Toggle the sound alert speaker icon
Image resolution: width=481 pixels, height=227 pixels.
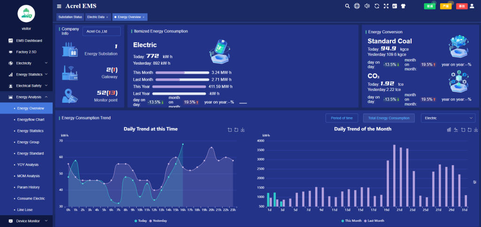[367, 6]
